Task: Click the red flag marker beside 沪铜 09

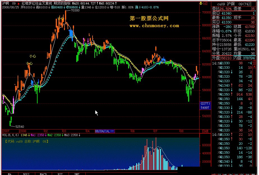Action: (x=19, y=3)
